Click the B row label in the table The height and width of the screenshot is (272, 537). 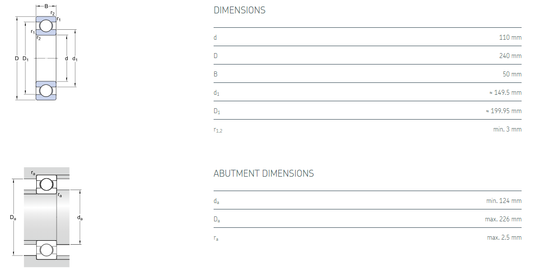(x=216, y=74)
